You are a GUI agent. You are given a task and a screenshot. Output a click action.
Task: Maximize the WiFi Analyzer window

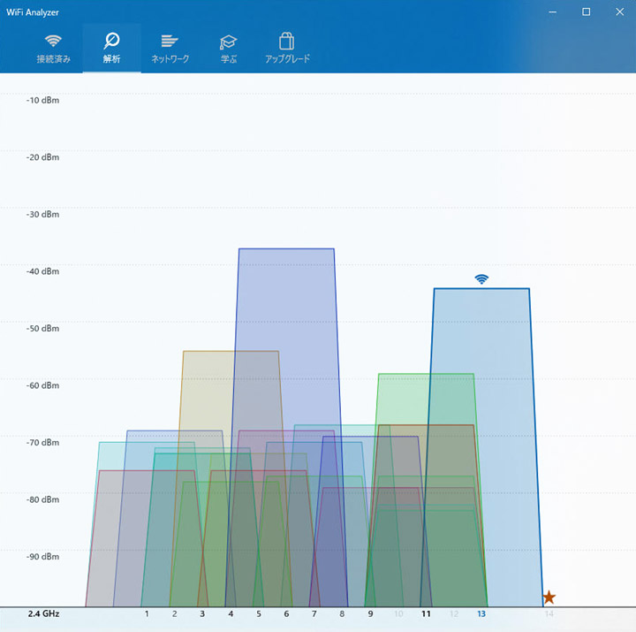point(587,11)
